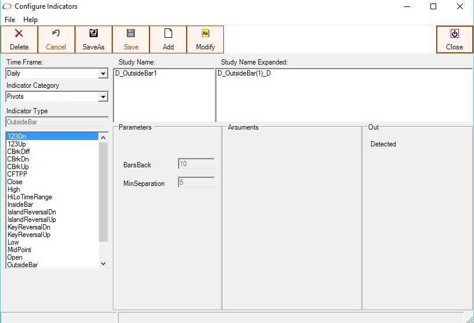Screen dimensions: 474x323
Task: Click the Configure Indicators title bar app icon
Action: point(7,6)
